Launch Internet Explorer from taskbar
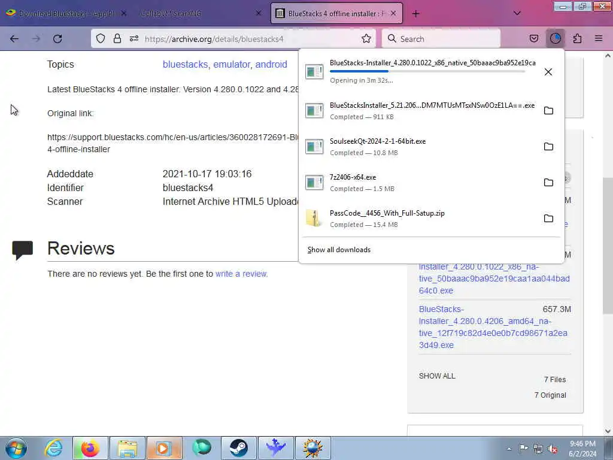 53,448
